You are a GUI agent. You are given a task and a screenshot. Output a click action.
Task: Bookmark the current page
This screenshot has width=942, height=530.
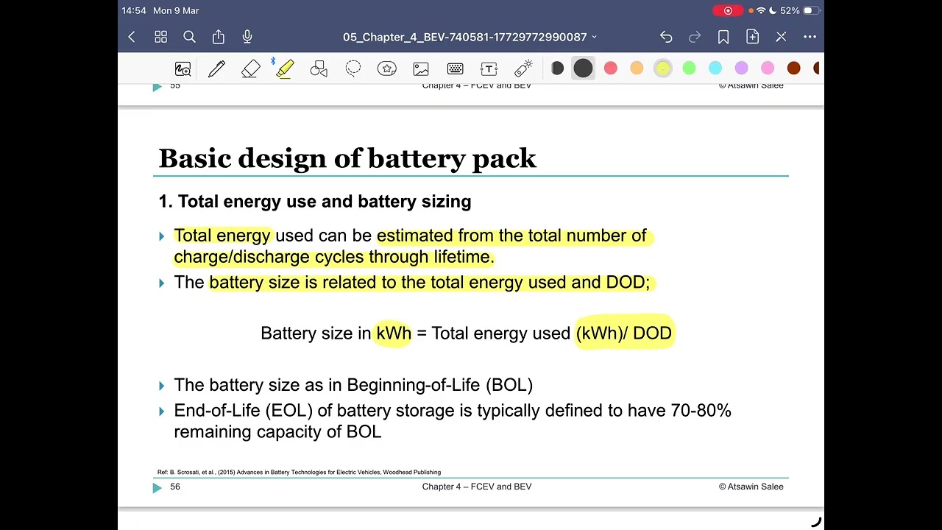[x=723, y=37]
